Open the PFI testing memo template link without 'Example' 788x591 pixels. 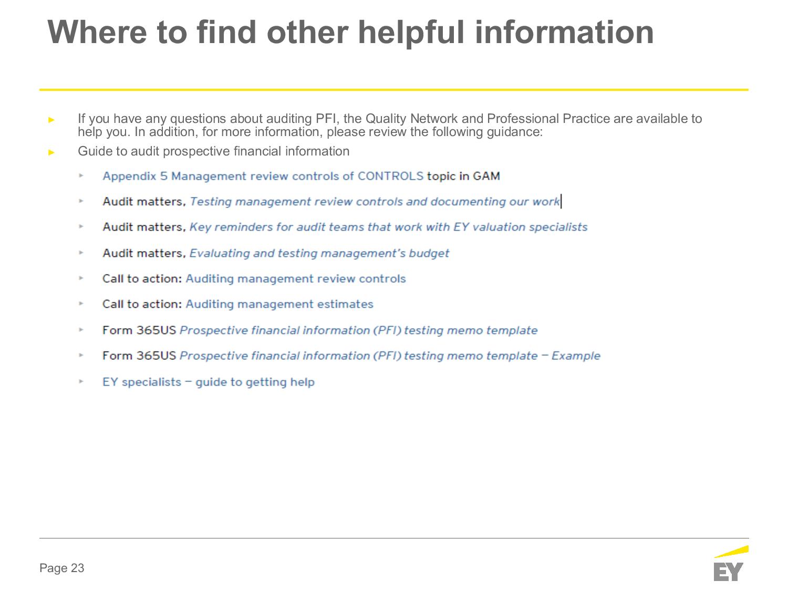tap(358, 330)
